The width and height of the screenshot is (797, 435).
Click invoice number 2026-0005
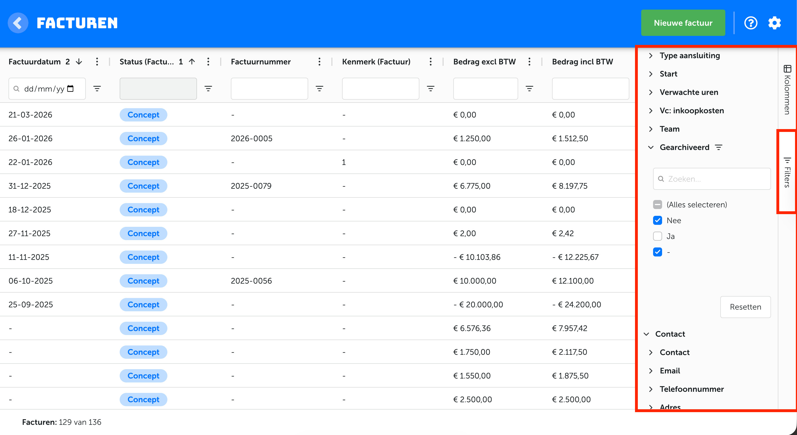click(x=251, y=138)
